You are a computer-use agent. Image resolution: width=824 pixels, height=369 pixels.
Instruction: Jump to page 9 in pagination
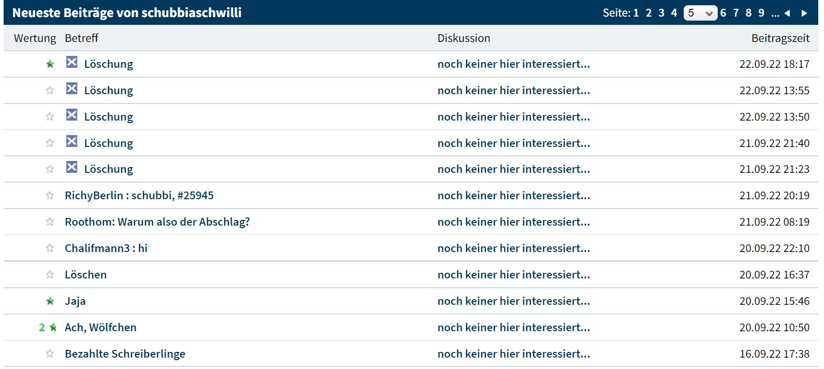pyautogui.click(x=761, y=13)
